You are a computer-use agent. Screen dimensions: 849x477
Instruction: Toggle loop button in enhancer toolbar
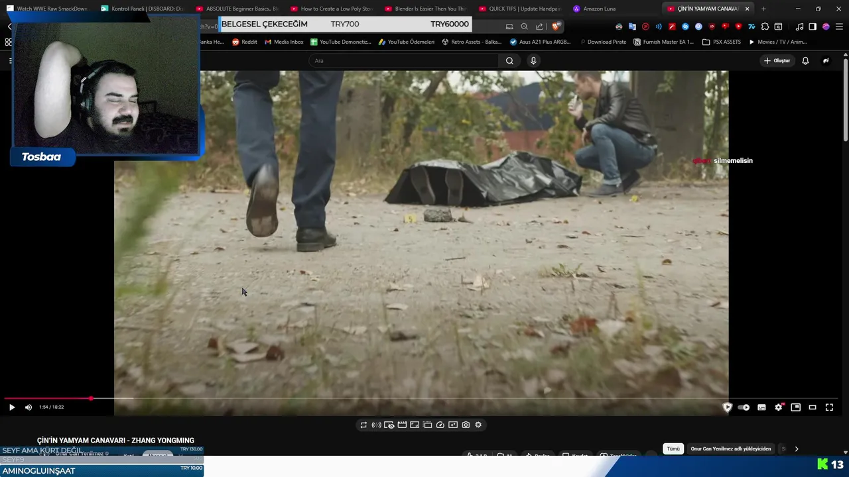[363, 425]
